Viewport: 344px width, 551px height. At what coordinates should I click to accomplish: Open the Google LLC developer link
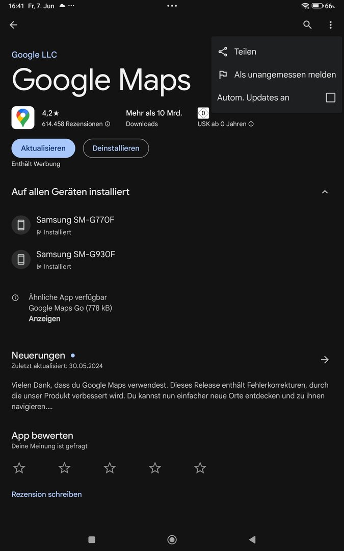coord(34,55)
